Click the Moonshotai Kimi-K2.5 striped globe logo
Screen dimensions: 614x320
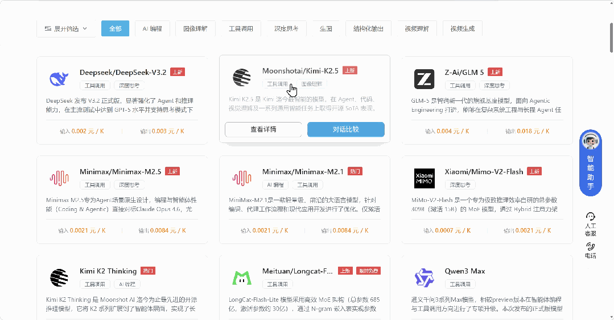pyautogui.click(x=242, y=77)
